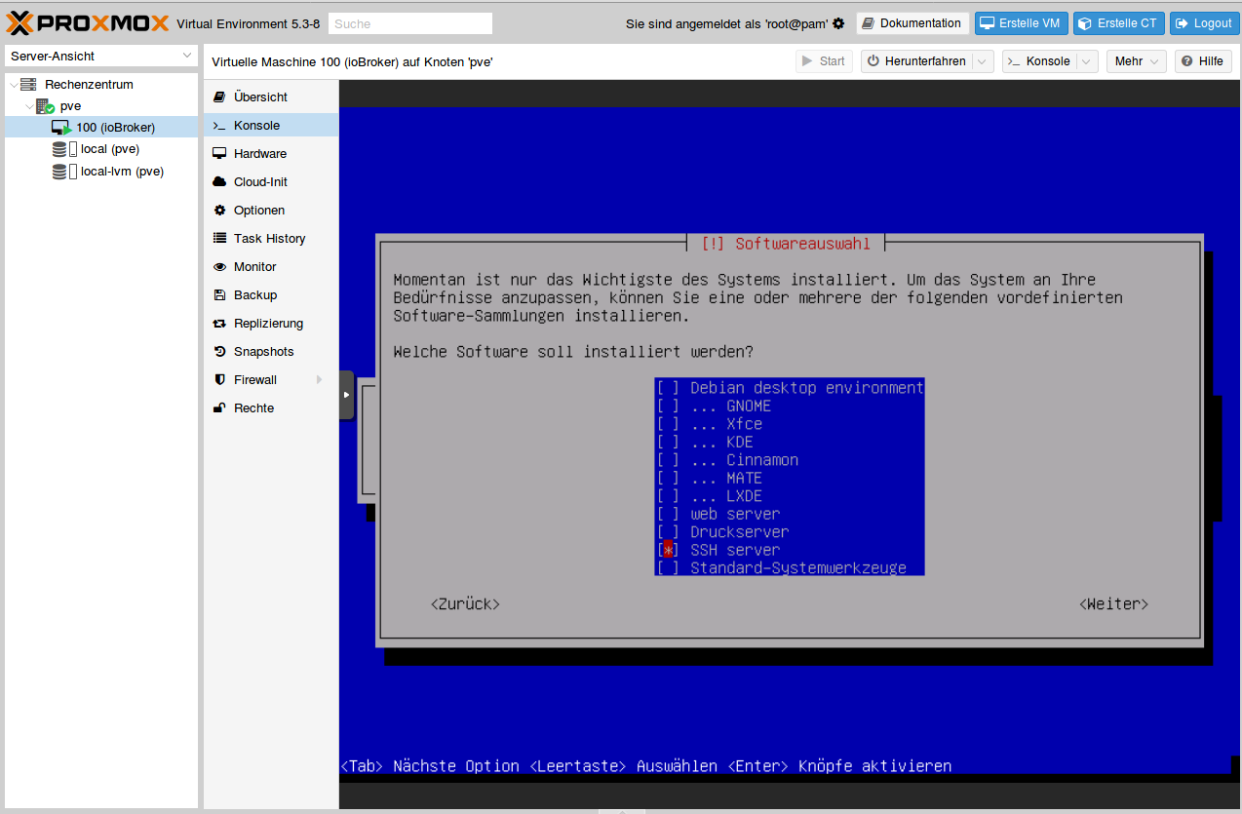Toggle the LXDE checkbox
The image size is (1242, 814).
pyautogui.click(x=668, y=496)
